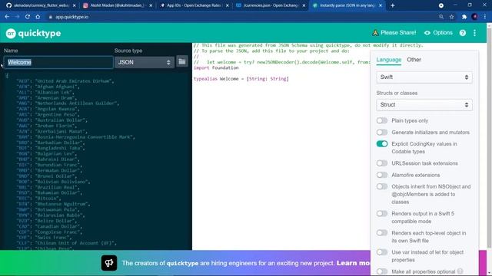Click the zoom magnifier icon in address bar
The width and height of the screenshot is (492, 276).
pyautogui.click(x=441, y=17)
